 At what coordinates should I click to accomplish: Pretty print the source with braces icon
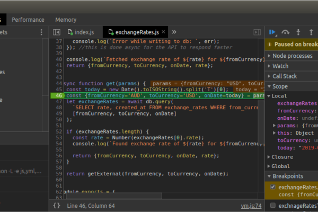tap(57, 206)
